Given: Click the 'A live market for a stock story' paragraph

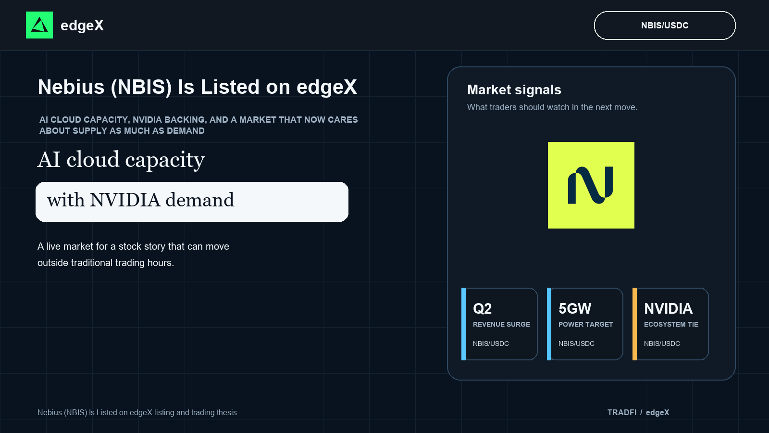Looking at the screenshot, I should point(134,255).
